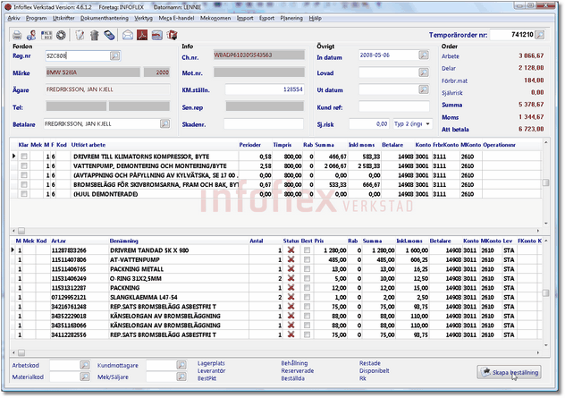The height and width of the screenshot is (398, 565).
Task: Click the Antal column header
Action: (x=257, y=241)
